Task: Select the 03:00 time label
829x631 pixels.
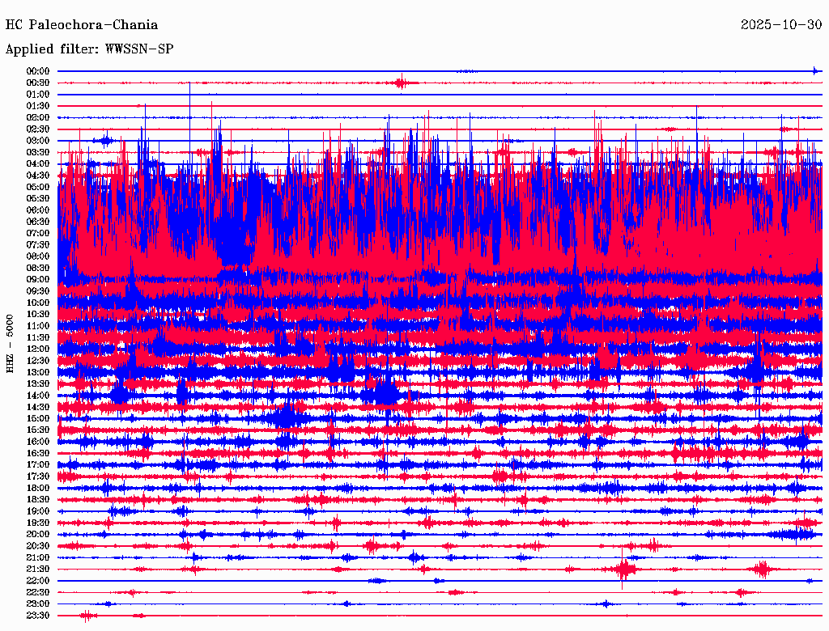Action: coord(38,141)
